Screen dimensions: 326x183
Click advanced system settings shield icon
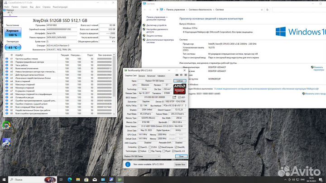(x=144, y=40)
